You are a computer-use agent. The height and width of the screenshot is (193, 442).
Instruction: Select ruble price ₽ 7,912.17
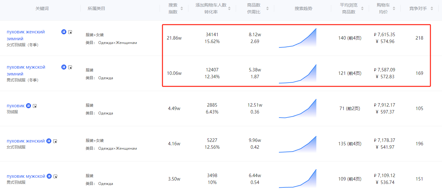click(384, 105)
